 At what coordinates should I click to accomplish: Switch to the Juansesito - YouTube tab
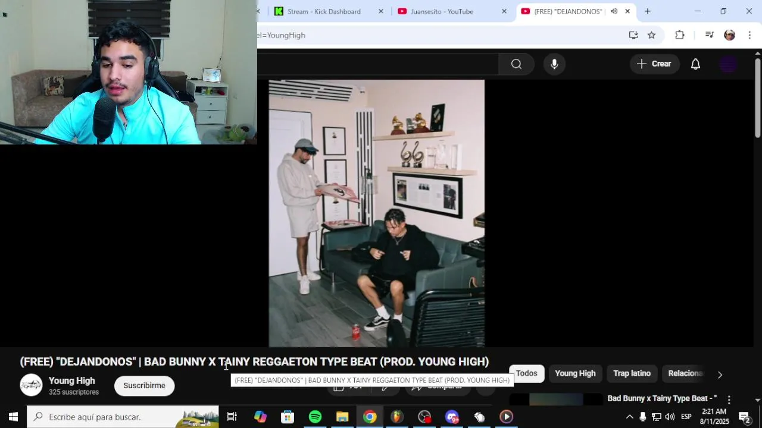coord(442,11)
